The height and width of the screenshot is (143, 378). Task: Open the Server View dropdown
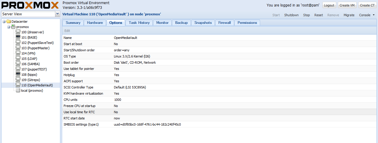pos(57,14)
